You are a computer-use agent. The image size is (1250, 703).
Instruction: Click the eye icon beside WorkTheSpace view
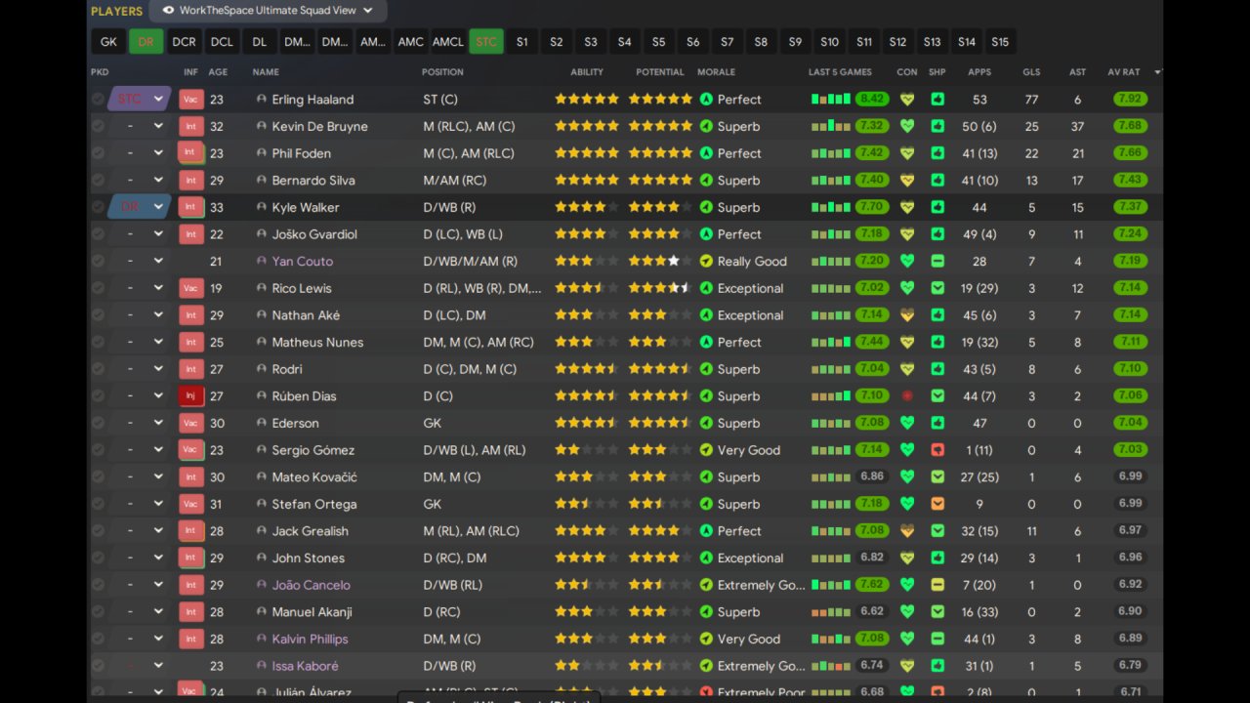pos(168,11)
